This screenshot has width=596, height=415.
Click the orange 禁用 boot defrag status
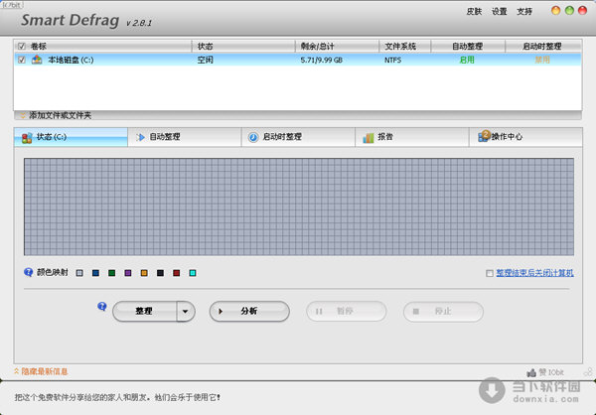point(542,60)
